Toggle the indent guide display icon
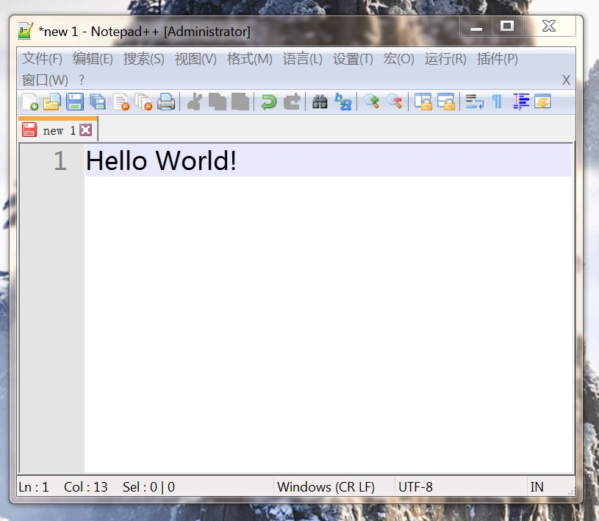This screenshot has height=521, width=599. (x=520, y=102)
